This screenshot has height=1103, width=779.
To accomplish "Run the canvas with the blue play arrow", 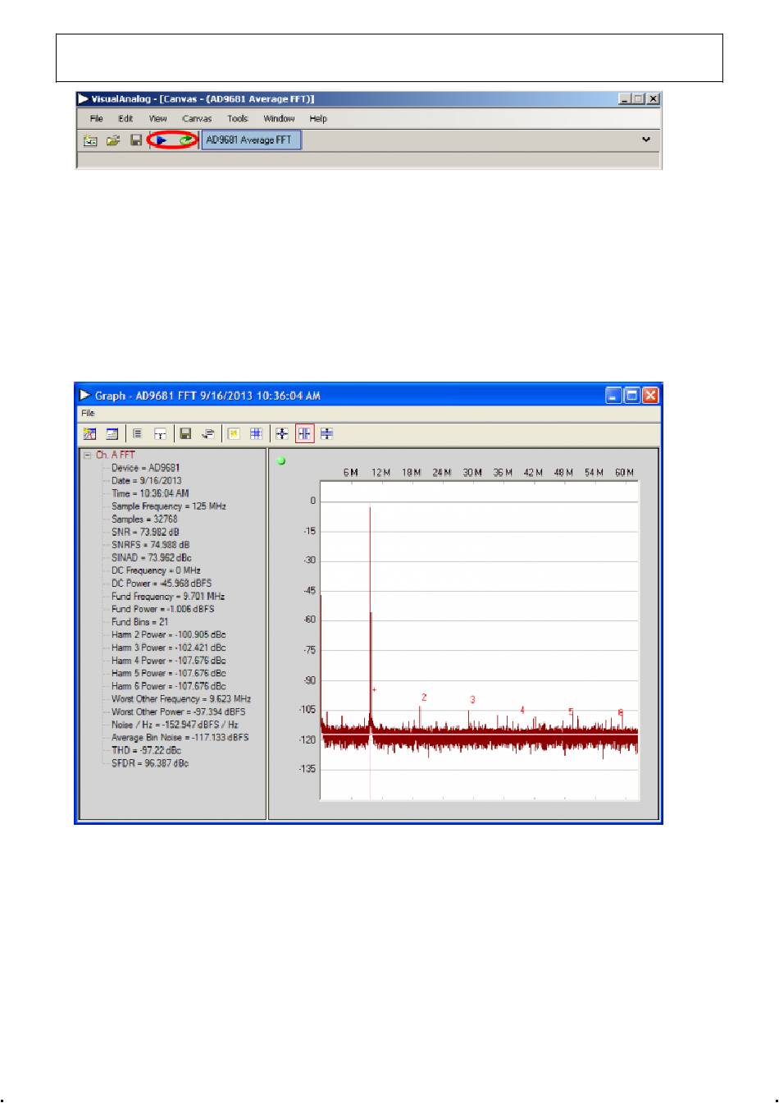I will 162,140.
